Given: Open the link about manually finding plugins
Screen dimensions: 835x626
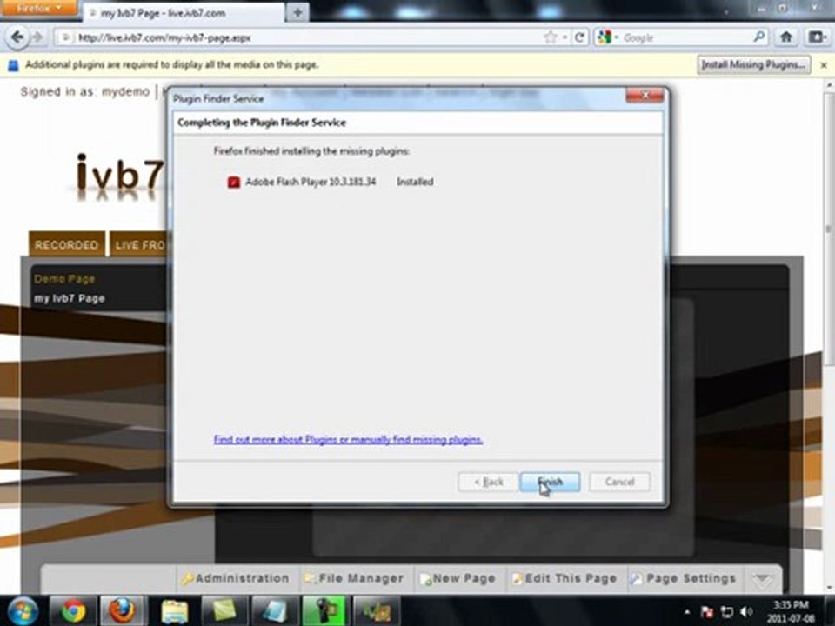Looking at the screenshot, I should point(348,440).
